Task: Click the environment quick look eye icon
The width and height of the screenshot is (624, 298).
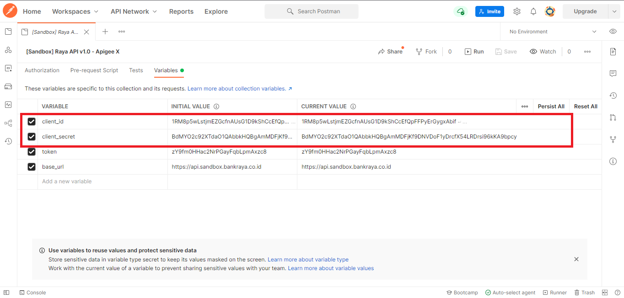Action: [x=613, y=32]
